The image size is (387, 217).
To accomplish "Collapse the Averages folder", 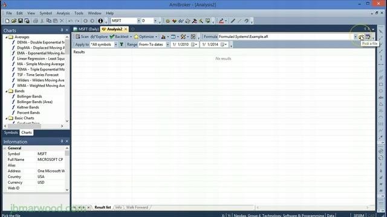I will 7,37.
